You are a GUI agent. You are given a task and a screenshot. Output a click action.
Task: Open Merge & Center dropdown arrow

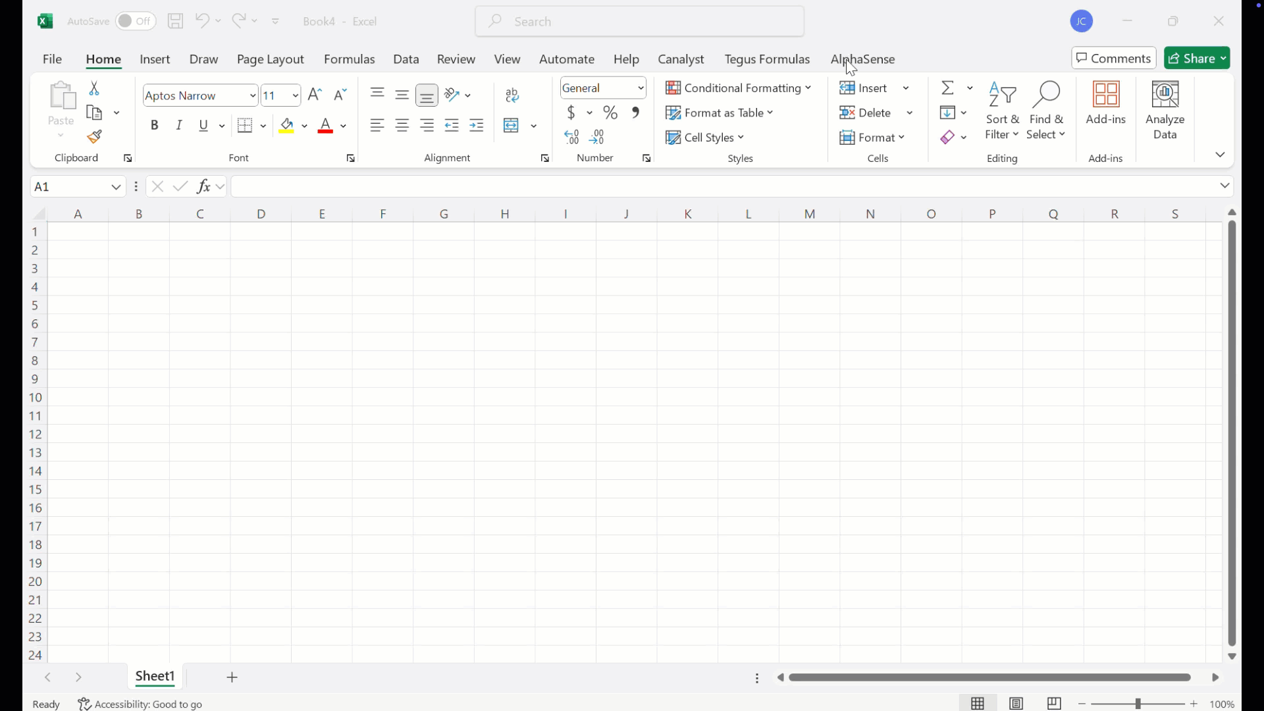click(534, 126)
